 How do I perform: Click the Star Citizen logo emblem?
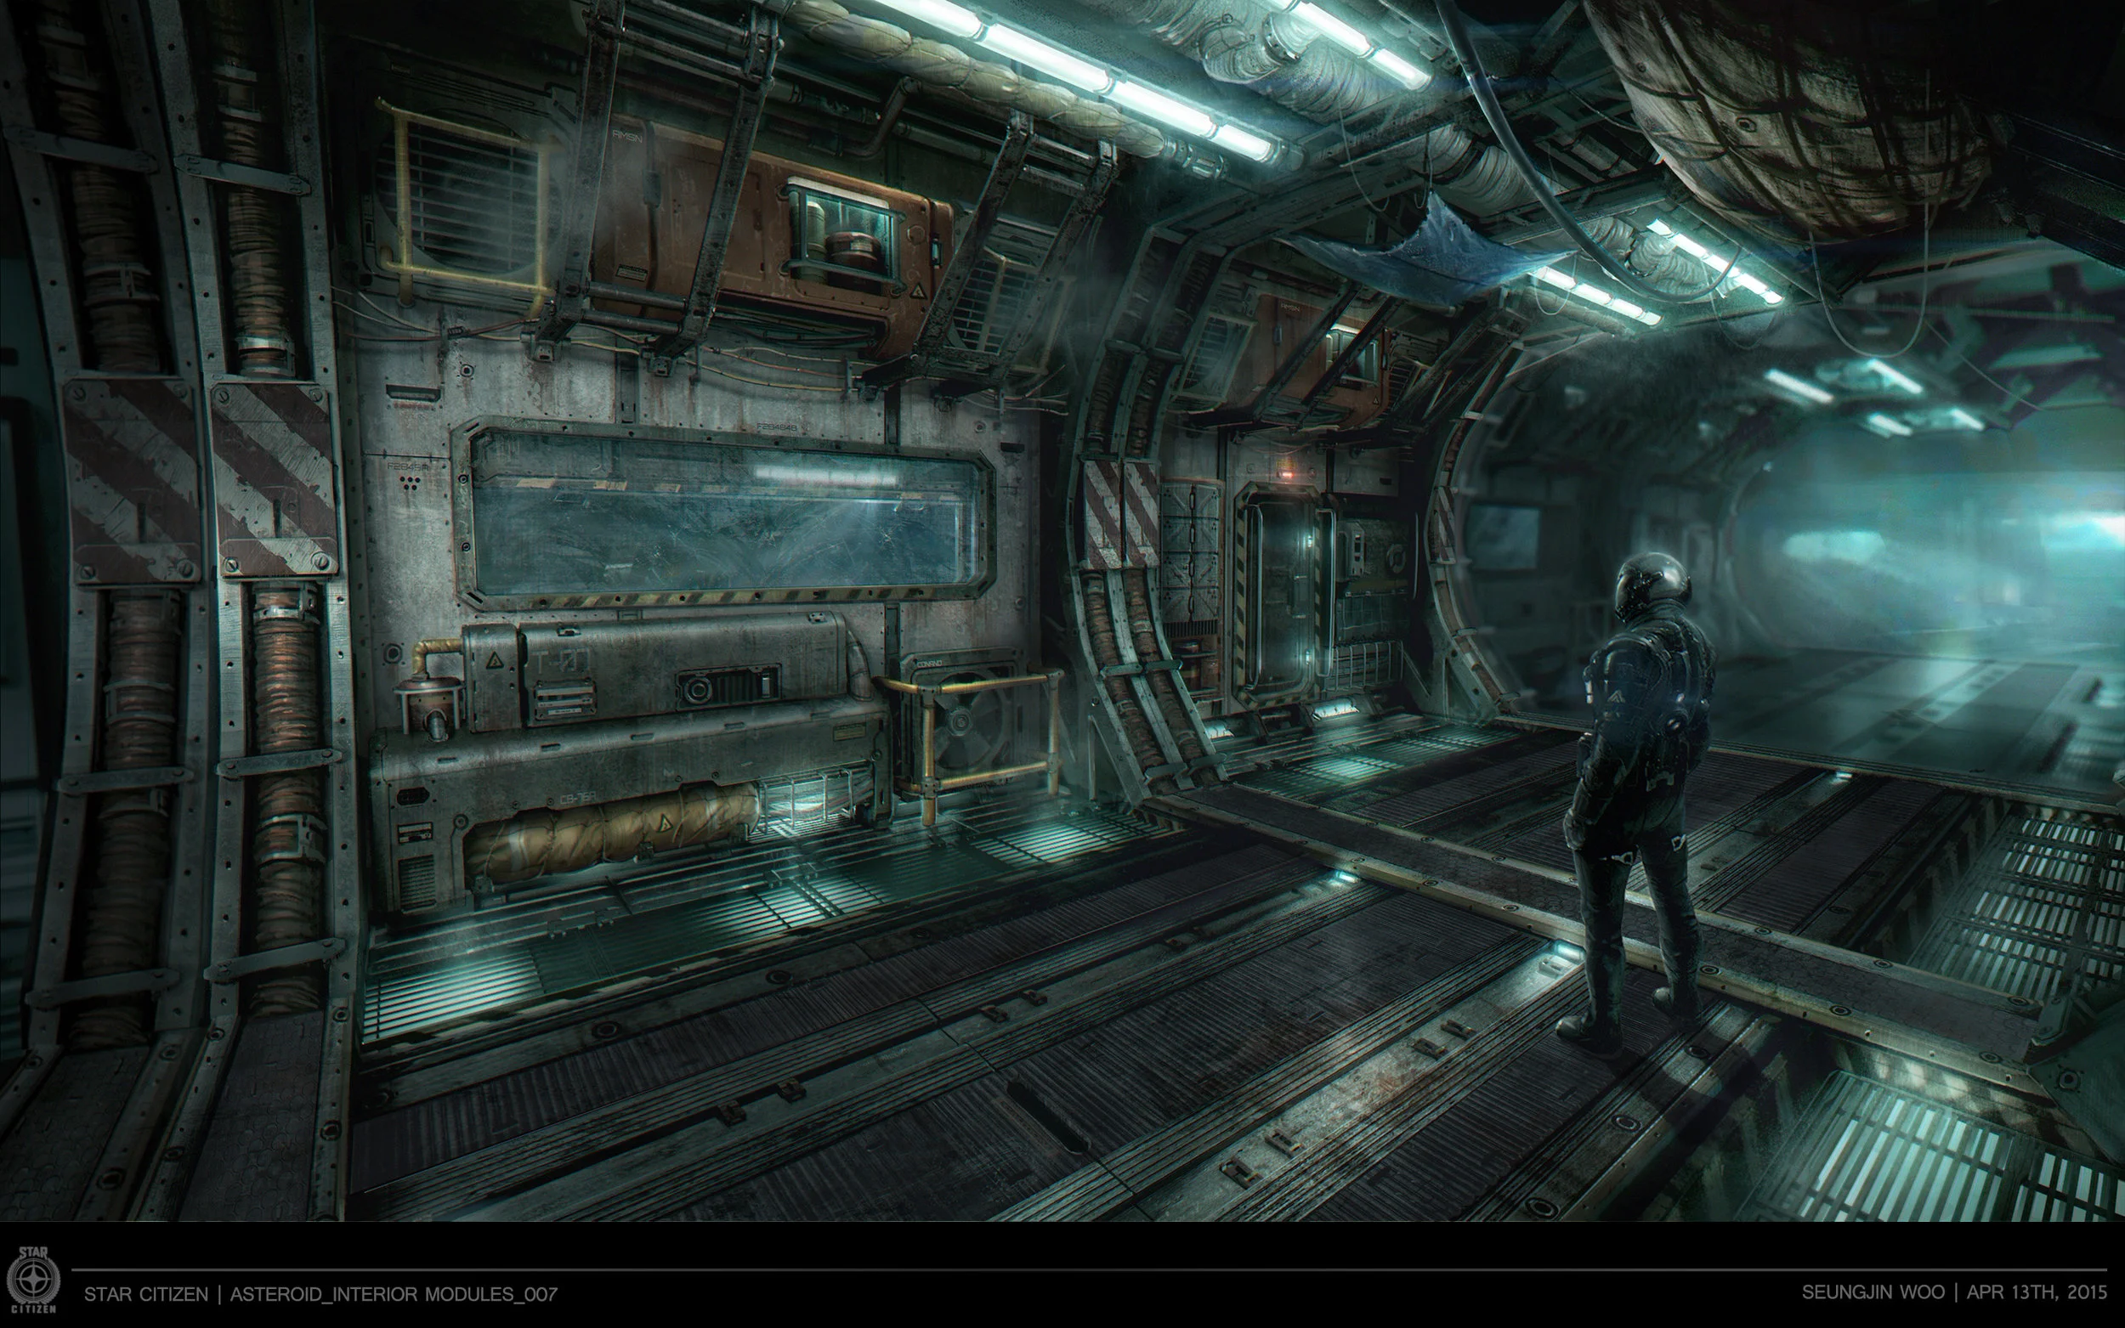click(31, 1279)
